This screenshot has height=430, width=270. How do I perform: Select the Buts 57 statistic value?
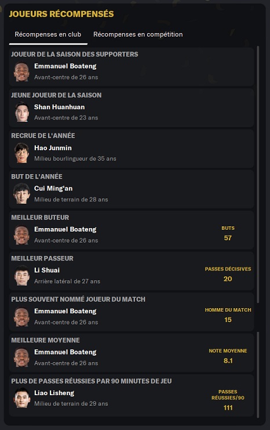pyautogui.click(x=228, y=238)
